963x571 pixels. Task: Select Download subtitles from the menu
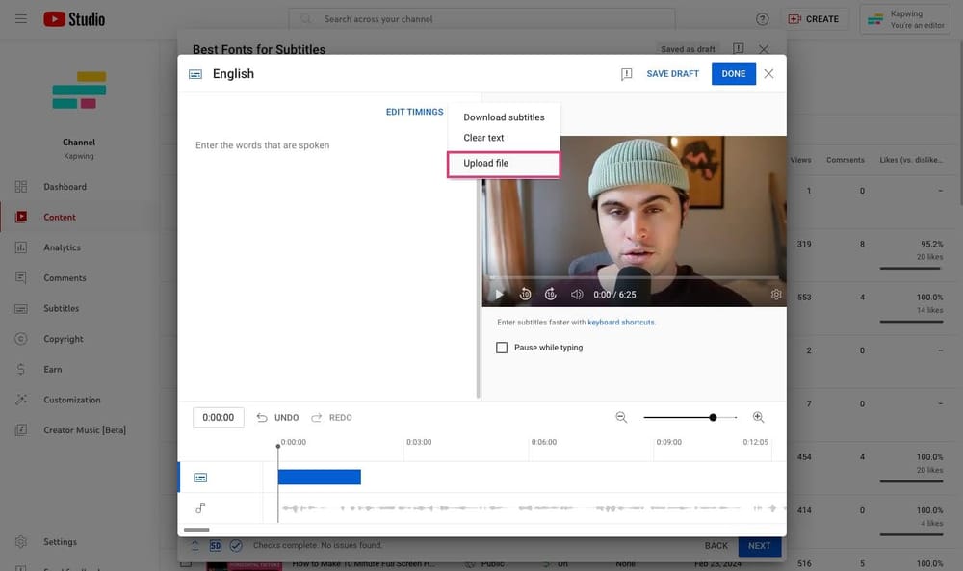pos(503,115)
